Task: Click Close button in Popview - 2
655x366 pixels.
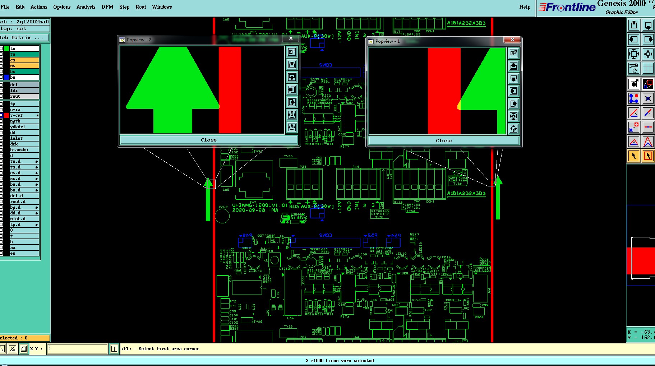Action: (x=209, y=140)
